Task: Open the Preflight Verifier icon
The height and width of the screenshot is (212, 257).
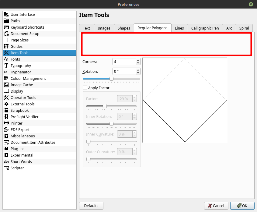Action: coord(6,117)
